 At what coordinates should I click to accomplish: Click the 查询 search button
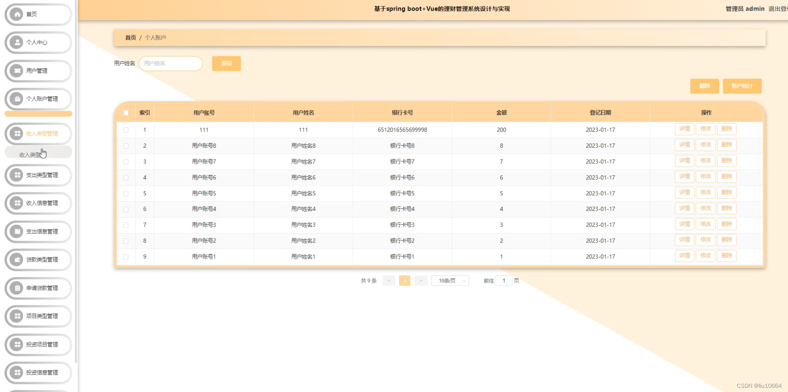pos(226,63)
